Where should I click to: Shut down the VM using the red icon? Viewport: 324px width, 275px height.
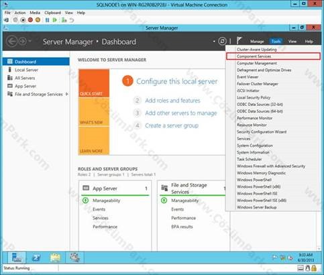coord(30,20)
